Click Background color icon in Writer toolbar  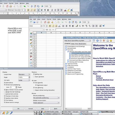point(72,10)
